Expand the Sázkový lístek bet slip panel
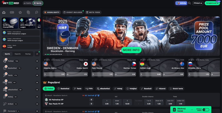 pyautogui.click(x=183, y=110)
